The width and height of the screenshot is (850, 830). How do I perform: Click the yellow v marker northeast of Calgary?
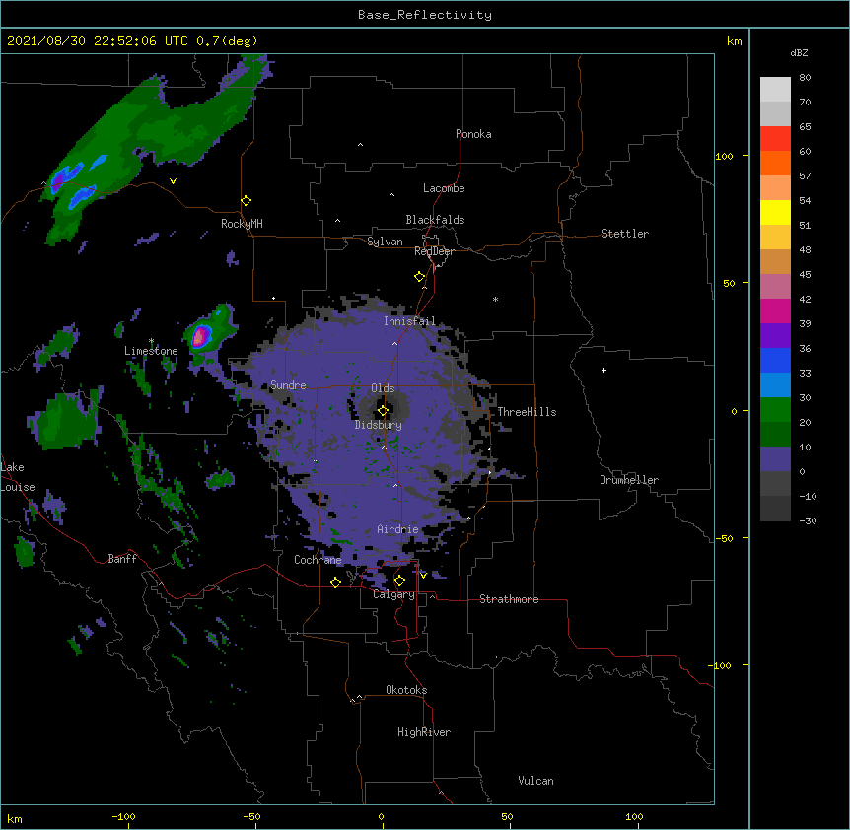423,576
